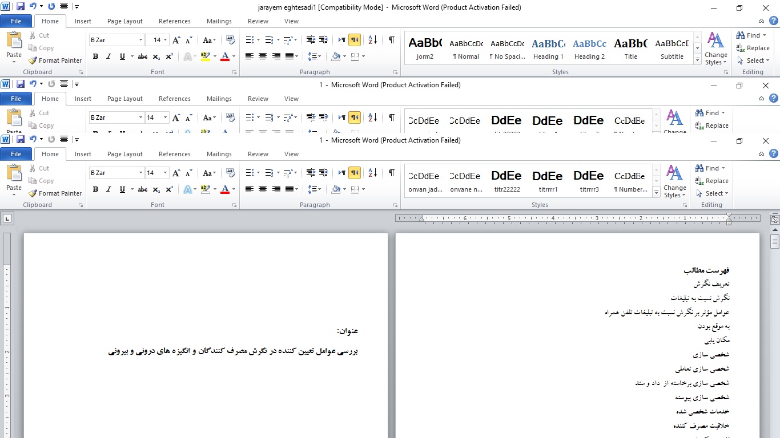The height and width of the screenshot is (438, 780).
Task: Open References tab in jarayem eghtesadi1 window
Action: (x=174, y=21)
